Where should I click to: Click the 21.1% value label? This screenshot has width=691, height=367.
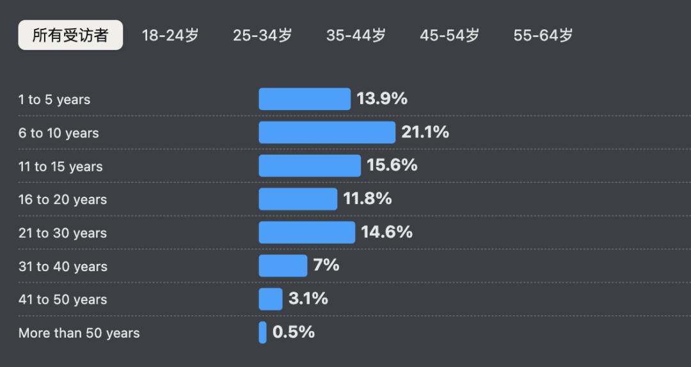pos(425,132)
